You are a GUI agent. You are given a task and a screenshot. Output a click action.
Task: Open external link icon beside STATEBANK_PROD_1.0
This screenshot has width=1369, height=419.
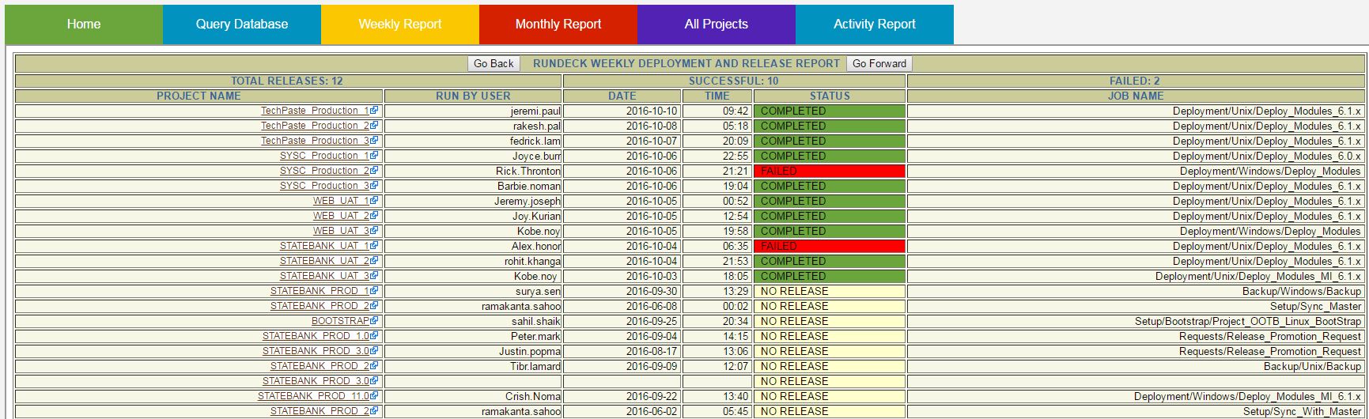pyautogui.click(x=374, y=336)
